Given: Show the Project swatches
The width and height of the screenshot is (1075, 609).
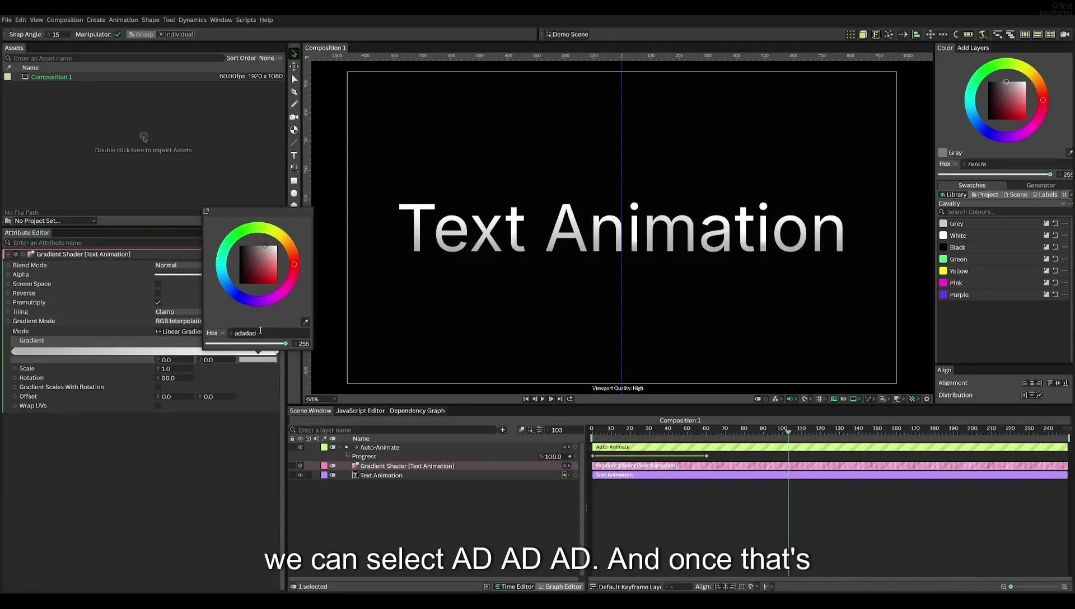Looking at the screenshot, I should [985, 195].
